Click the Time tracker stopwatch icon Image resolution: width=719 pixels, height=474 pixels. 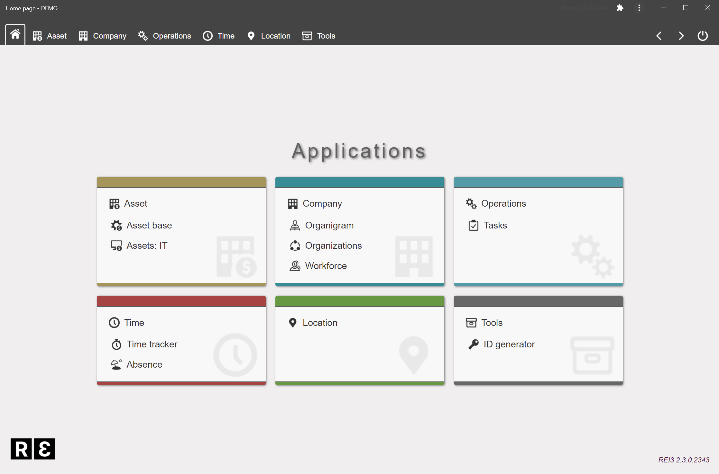click(116, 344)
